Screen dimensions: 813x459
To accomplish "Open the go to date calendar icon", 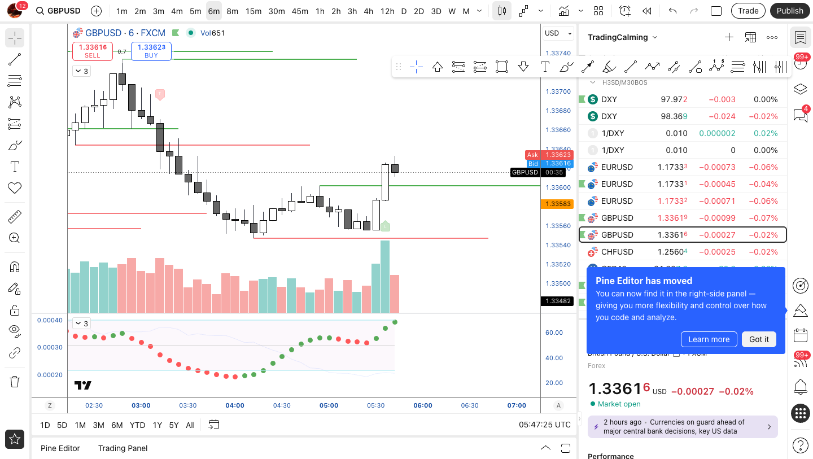I will [x=213, y=425].
